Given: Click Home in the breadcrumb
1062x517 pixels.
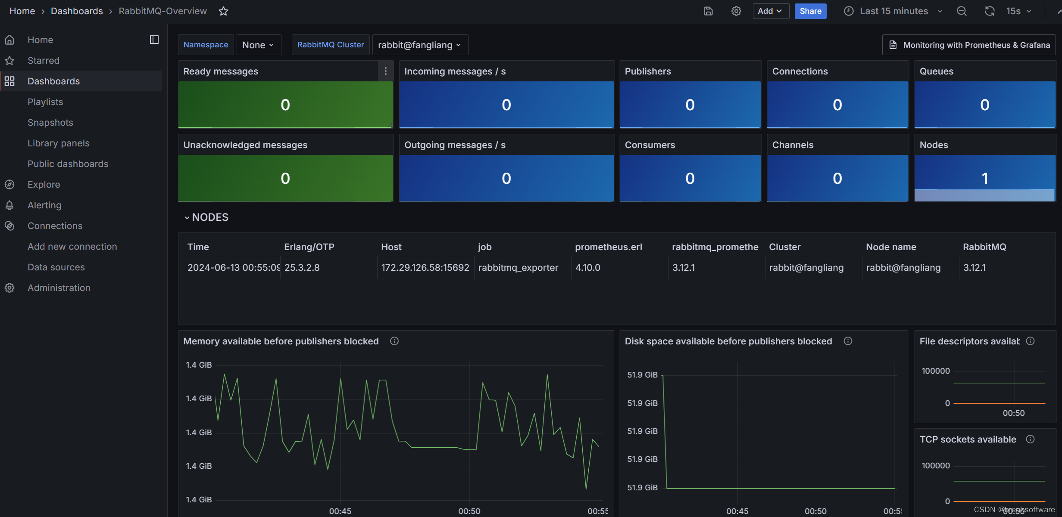Looking at the screenshot, I should pos(22,11).
